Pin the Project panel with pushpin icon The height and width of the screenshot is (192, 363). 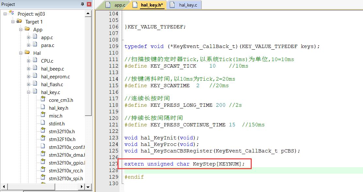pyautogui.click(x=82, y=4)
